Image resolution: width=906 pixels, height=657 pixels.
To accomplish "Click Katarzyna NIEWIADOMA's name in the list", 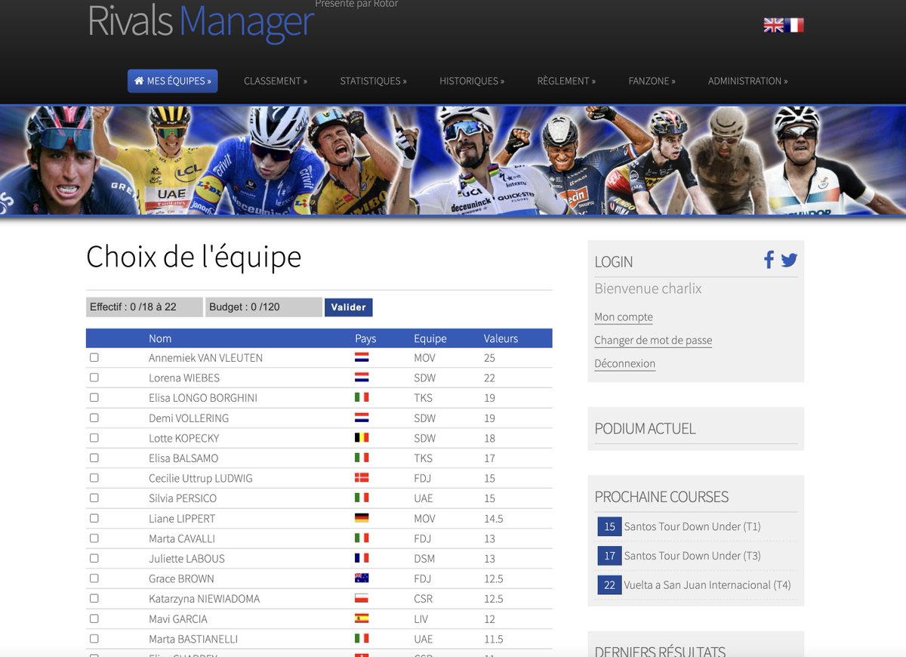I will pyautogui.click(x=204, y=599).
